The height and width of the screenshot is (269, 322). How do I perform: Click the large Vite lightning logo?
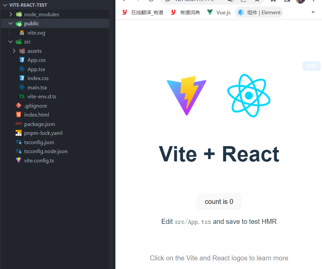pyautogui.click(x=186, y=96)
